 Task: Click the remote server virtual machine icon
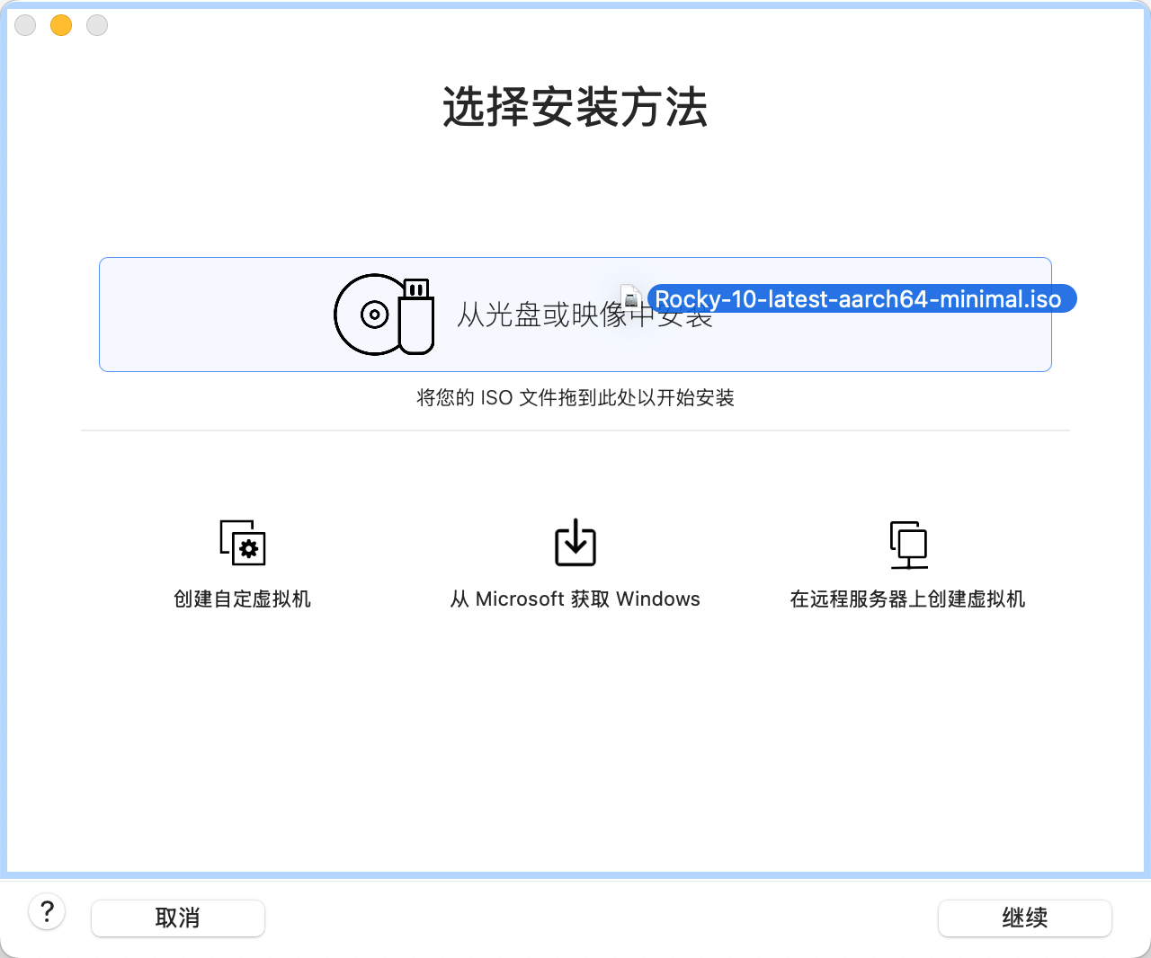tap(908, 544)
